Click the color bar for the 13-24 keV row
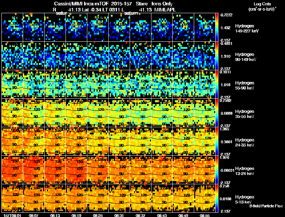Screen dimensions: 285x217 pyautogui.click(x=217, y=170)
